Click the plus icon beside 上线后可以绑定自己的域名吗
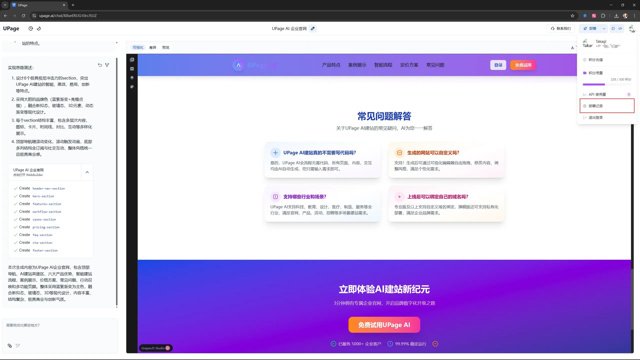The width and height of the screenshot is (640, 360). [x=399, y=197]
